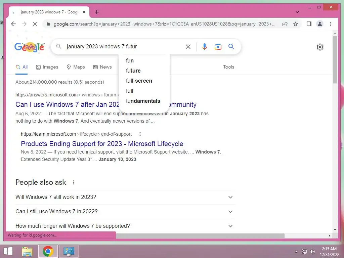Expand 'Will Windows 7 still work in 2023?'

(125, 197)
